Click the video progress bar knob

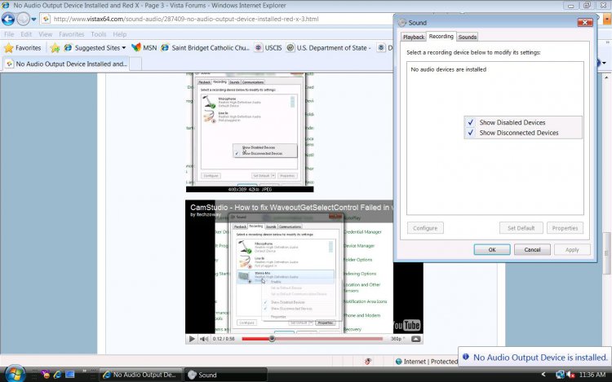point(272,339)
